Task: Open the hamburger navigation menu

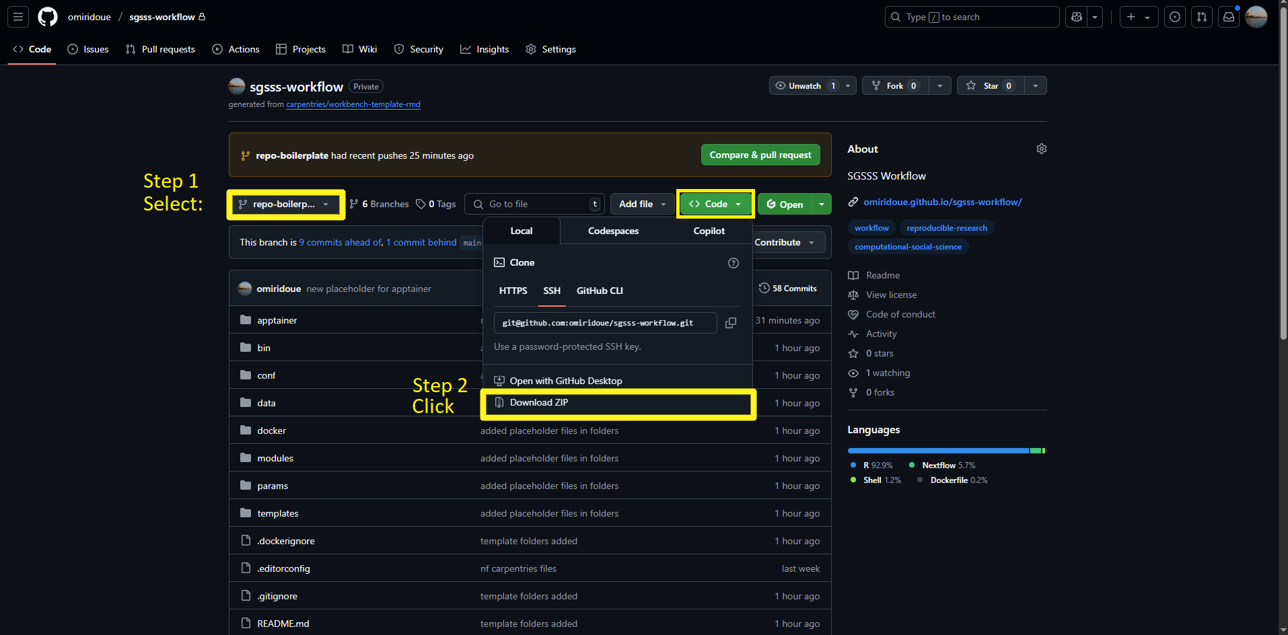Action: (x=18, y=17)
